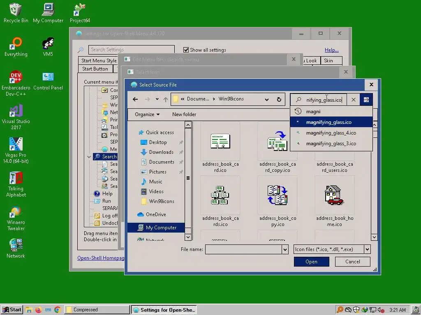The width and height of the screenshot is (421, 315).
Task: Open Chrome from the taskbar quick launch
Action: click(58, 310)
